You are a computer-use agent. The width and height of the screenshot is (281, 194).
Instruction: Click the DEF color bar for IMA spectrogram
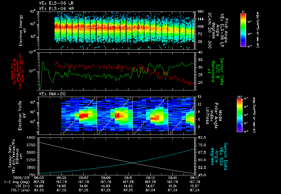(240, 115)
